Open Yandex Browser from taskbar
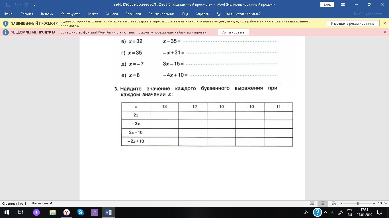Viewport: 389px width, 218px height. (x=66, y=212)
